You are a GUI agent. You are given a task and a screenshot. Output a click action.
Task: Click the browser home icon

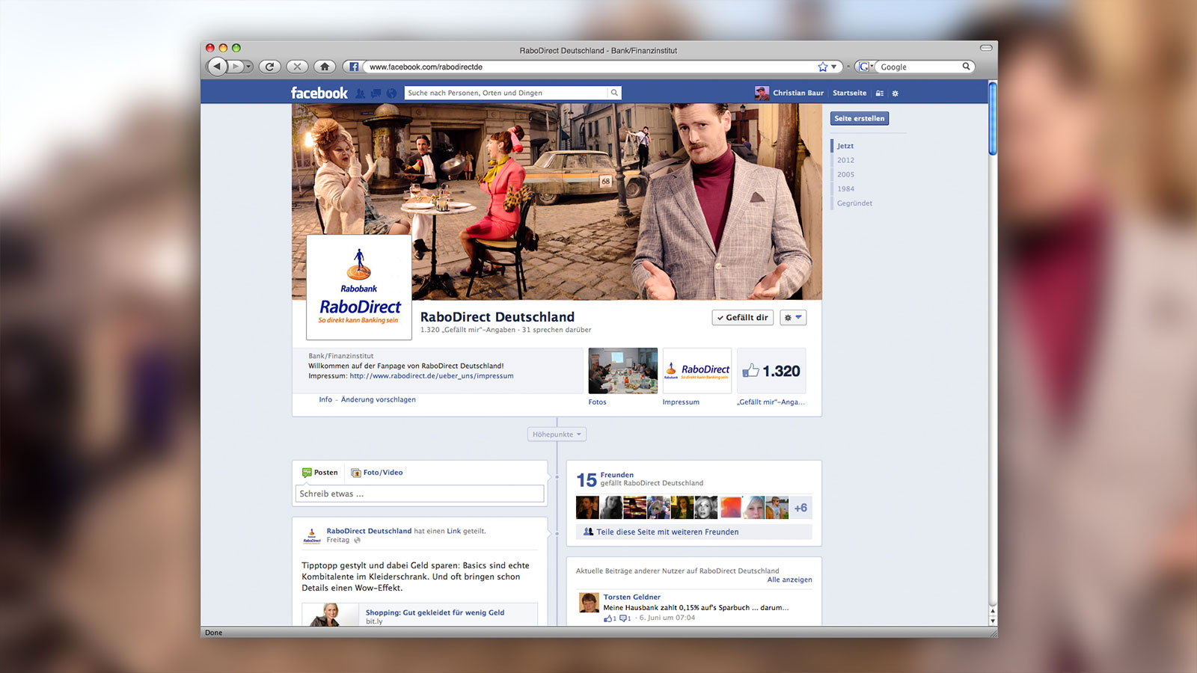[324, 67]
